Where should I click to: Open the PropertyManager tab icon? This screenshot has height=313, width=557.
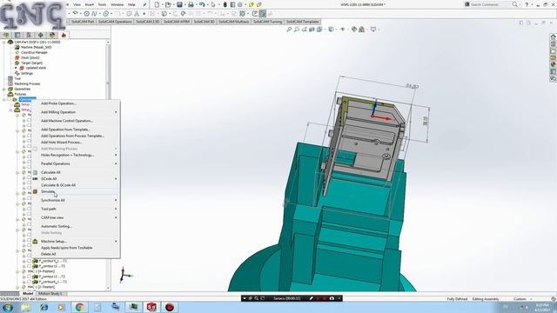pyautogui.click(x=17, y=35)
